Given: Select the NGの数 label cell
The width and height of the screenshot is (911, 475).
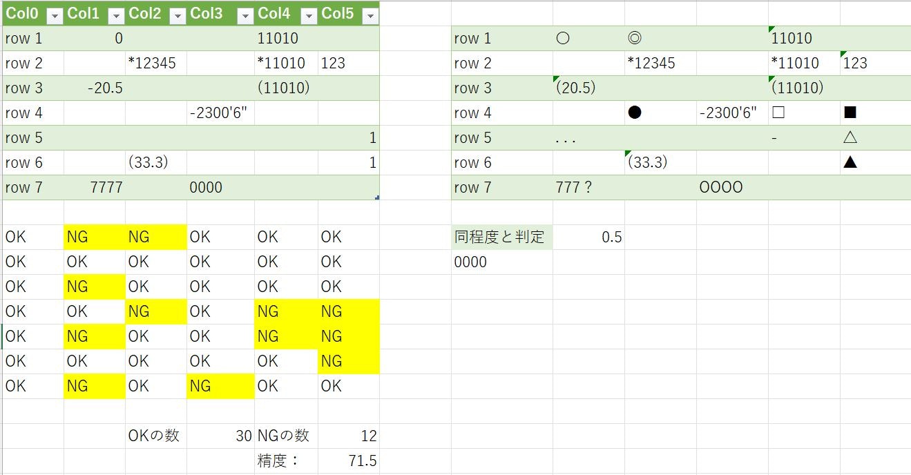Looking at the screenshot, I should (287, 436).
